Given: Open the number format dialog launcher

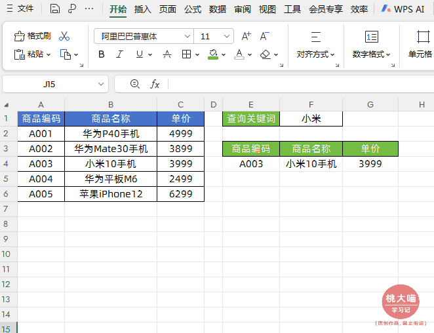Looking at the screenshot, I should pos(393,66).
